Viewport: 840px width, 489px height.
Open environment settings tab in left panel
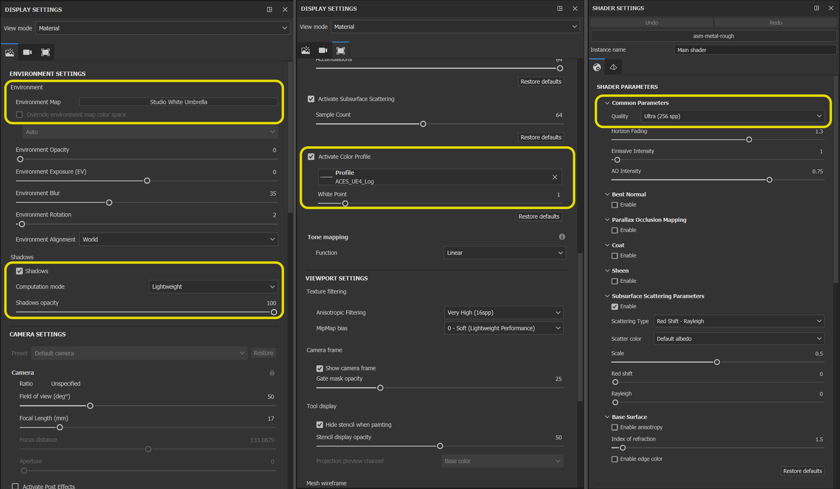10,52
